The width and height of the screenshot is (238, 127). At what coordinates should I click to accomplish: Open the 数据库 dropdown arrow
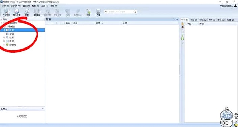click(x=40, y=11)
